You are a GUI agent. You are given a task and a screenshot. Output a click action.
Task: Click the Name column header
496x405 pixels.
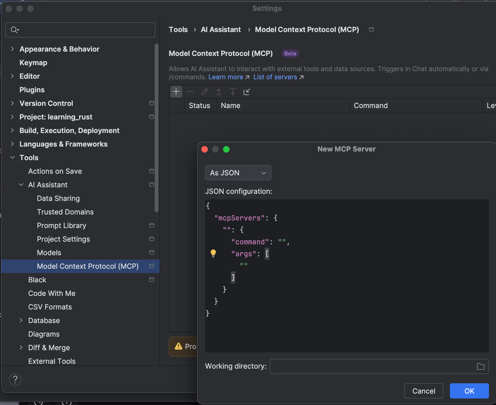coord(283,106)
